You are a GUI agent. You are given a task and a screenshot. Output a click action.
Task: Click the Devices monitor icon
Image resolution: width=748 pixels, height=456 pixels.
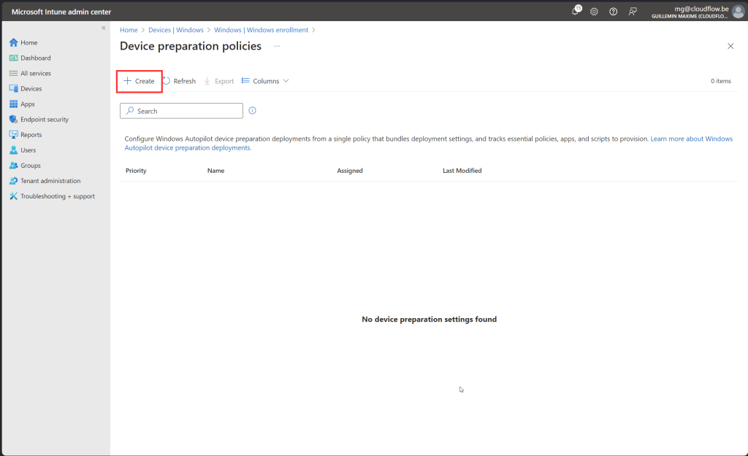tap(13, 88)
